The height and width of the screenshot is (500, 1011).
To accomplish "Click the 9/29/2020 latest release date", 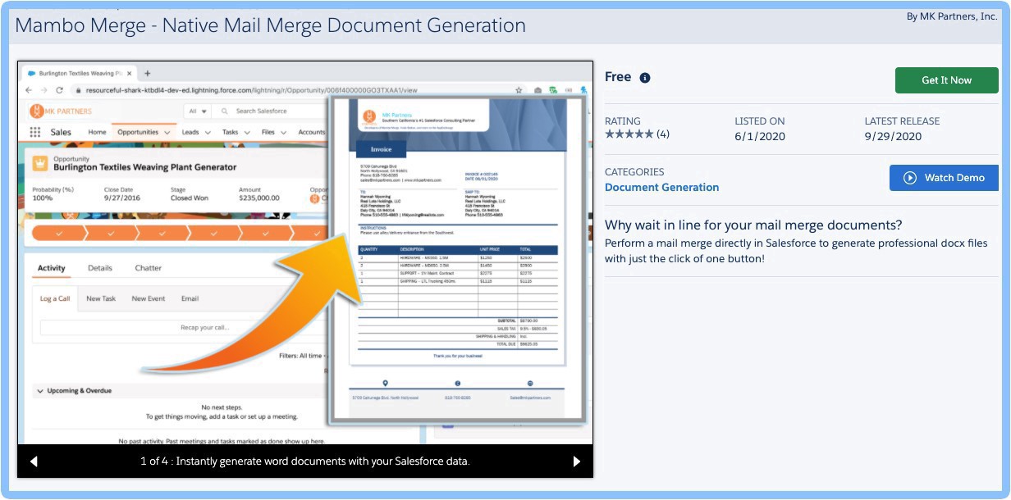I will click(893, 136).
